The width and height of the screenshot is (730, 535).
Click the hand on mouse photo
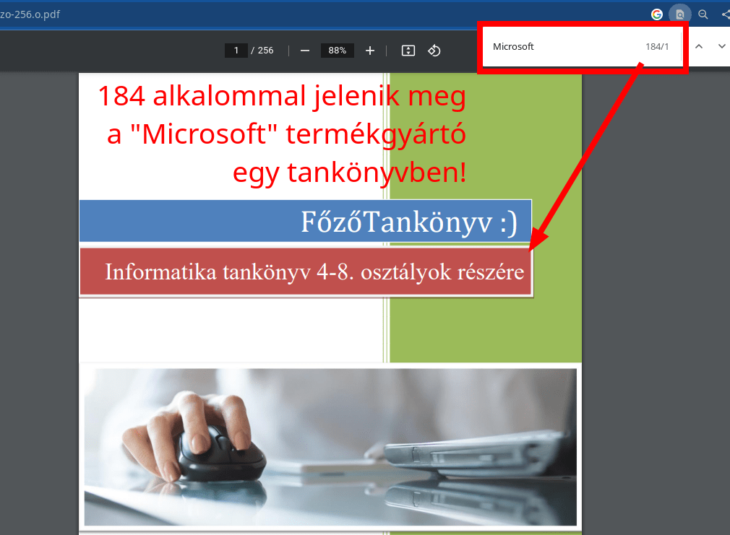[330, 447]
